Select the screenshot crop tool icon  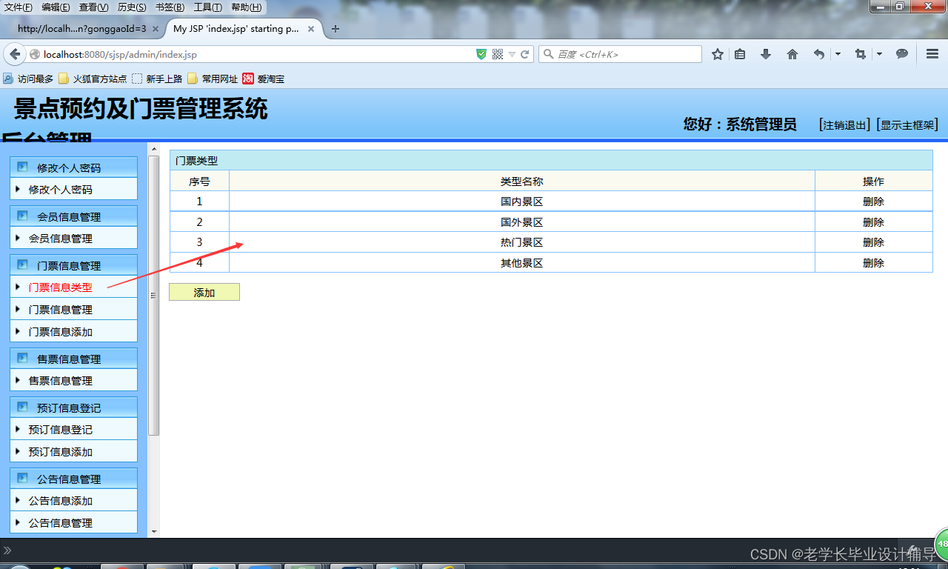click(x=859, y=53)
